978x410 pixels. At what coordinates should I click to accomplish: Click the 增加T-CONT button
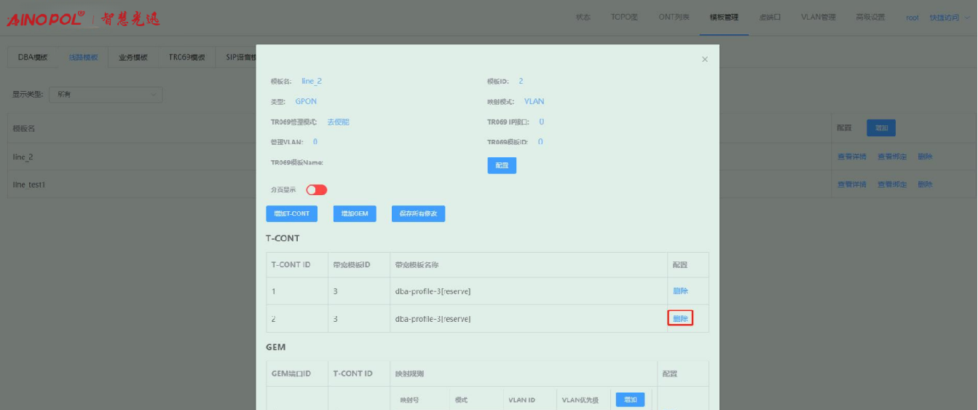pos(291,214)
